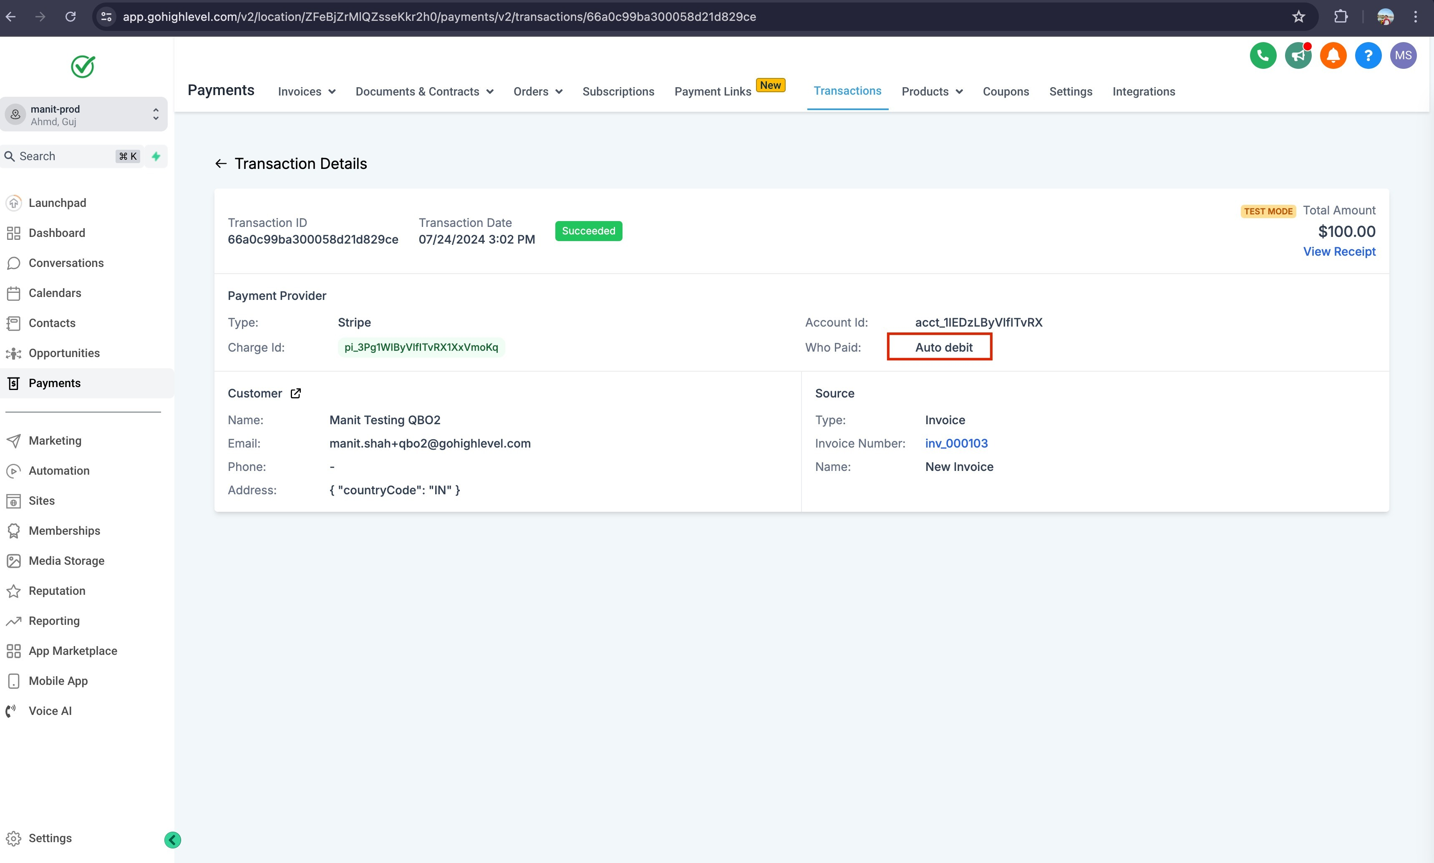Click the View Receipt link

coord(1338,252)
